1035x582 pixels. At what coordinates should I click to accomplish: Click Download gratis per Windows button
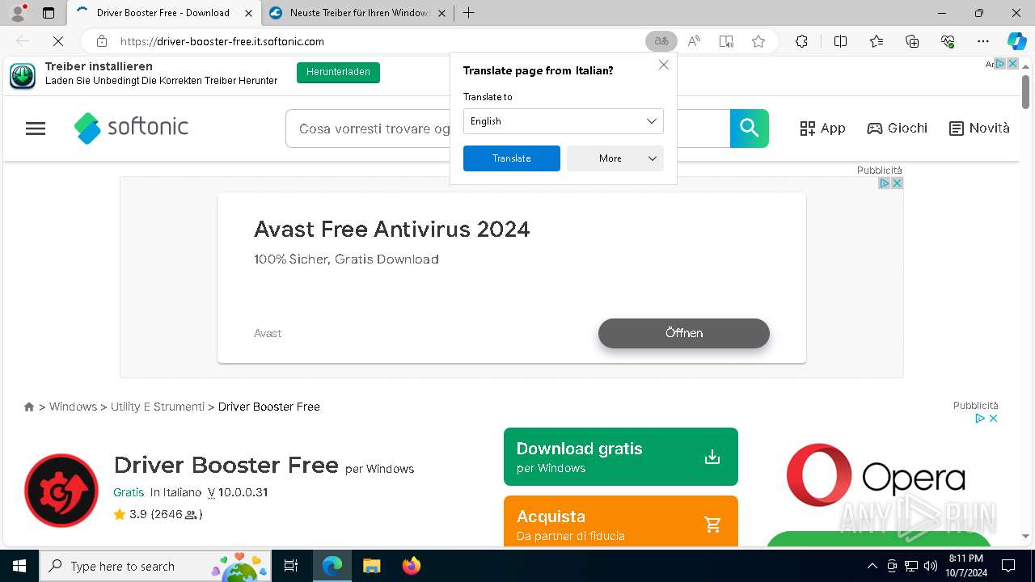click(621, 457)
